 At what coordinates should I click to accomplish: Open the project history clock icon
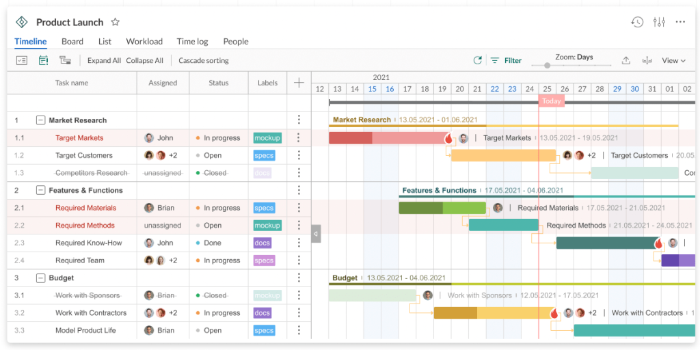(x=637, y=22)
